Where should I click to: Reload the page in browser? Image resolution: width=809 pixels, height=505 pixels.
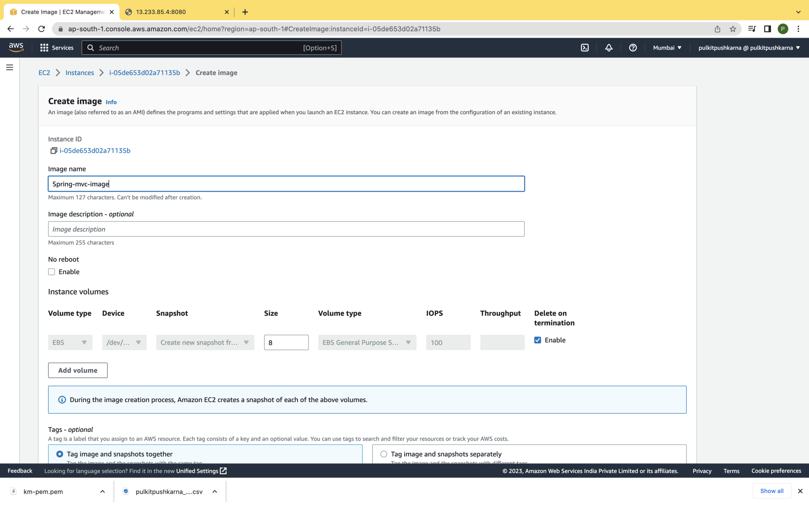coord(42,29)
